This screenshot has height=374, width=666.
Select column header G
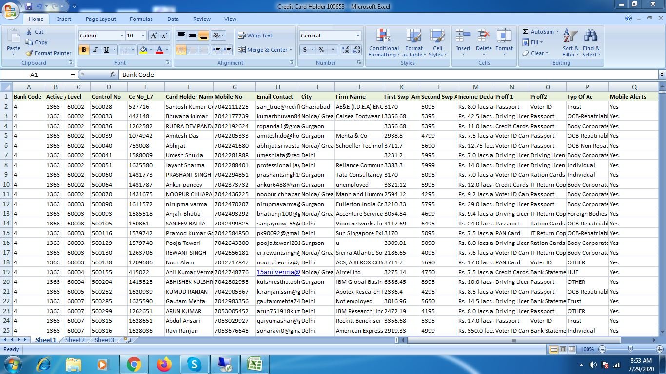point(235,87)
